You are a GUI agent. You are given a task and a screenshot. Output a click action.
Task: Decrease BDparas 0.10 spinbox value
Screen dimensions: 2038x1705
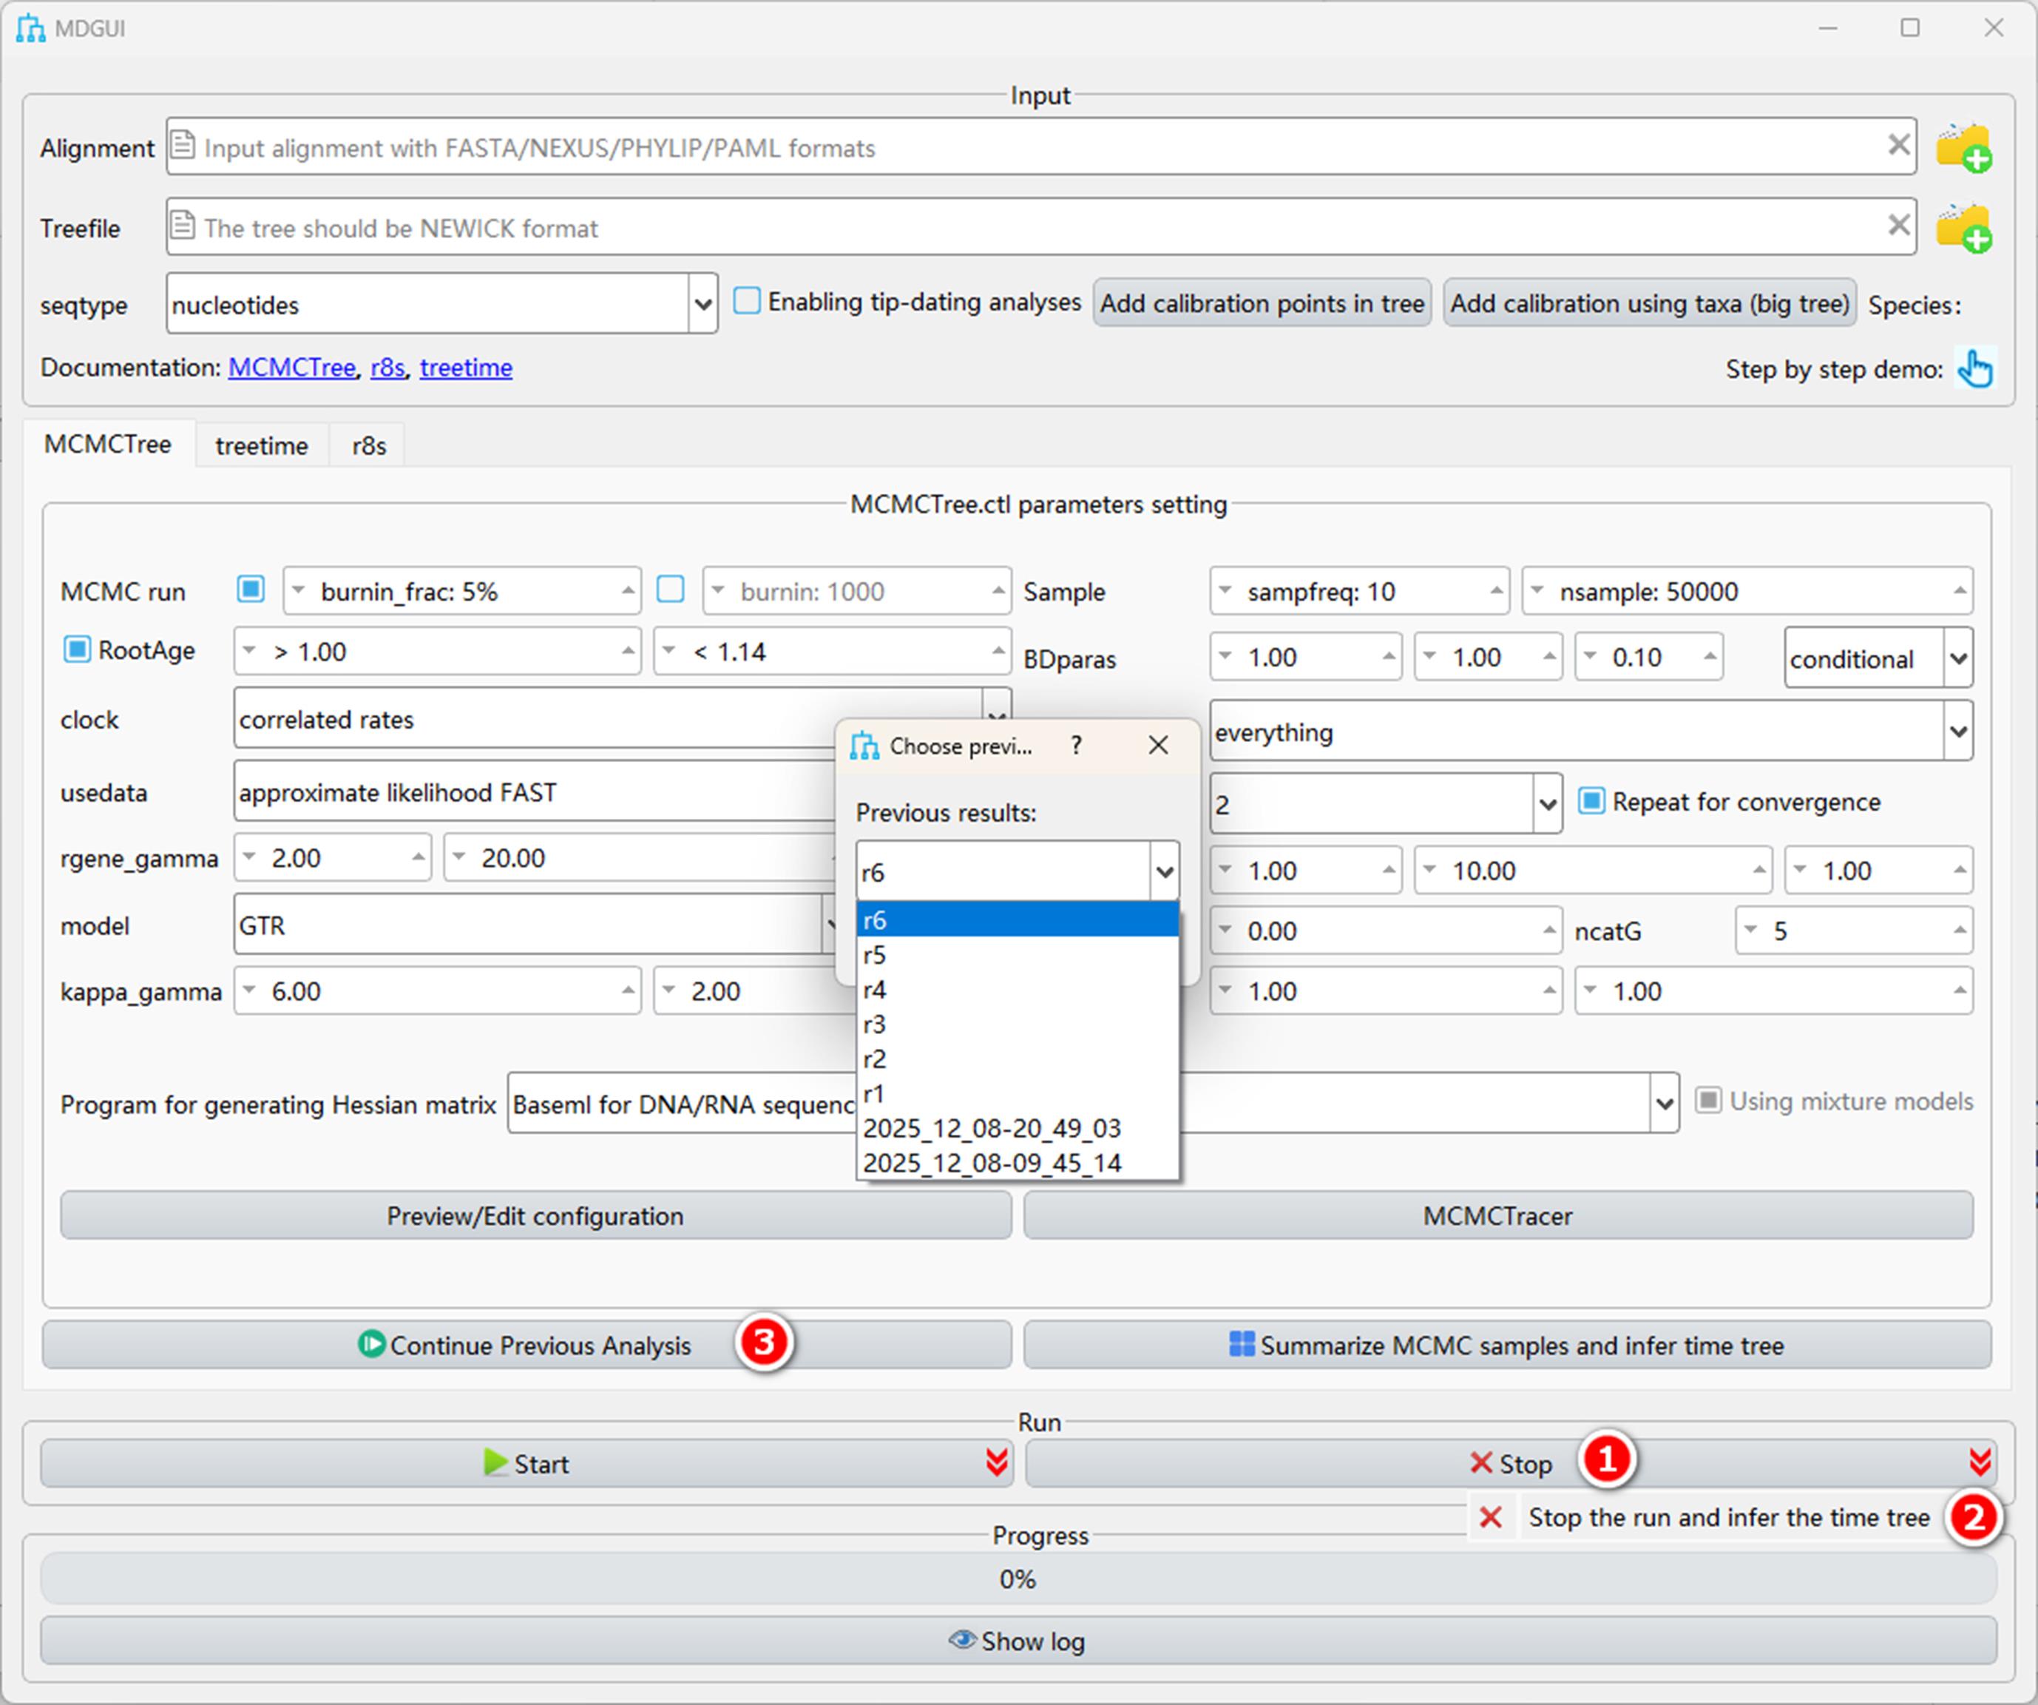point(1590,656)
